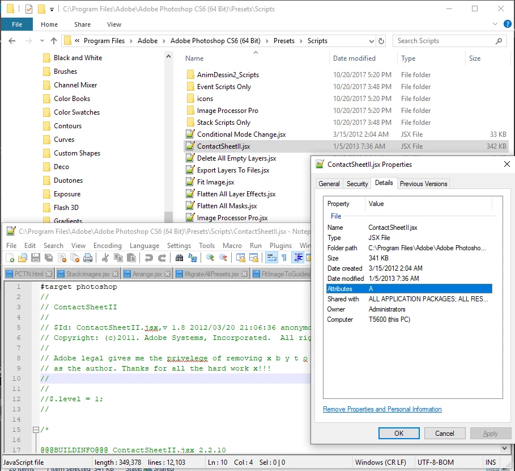Click Cancel in the Properties dialog
The width and height of the screenshot is (515, 471).
[x=445, y=434]
